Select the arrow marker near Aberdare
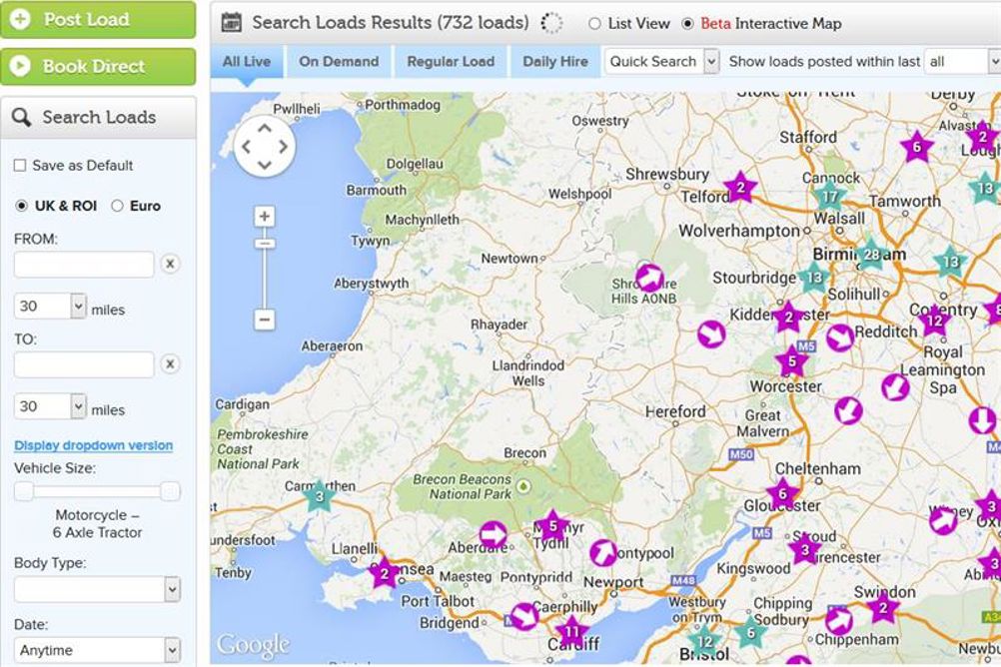 [x=493, y=534]
